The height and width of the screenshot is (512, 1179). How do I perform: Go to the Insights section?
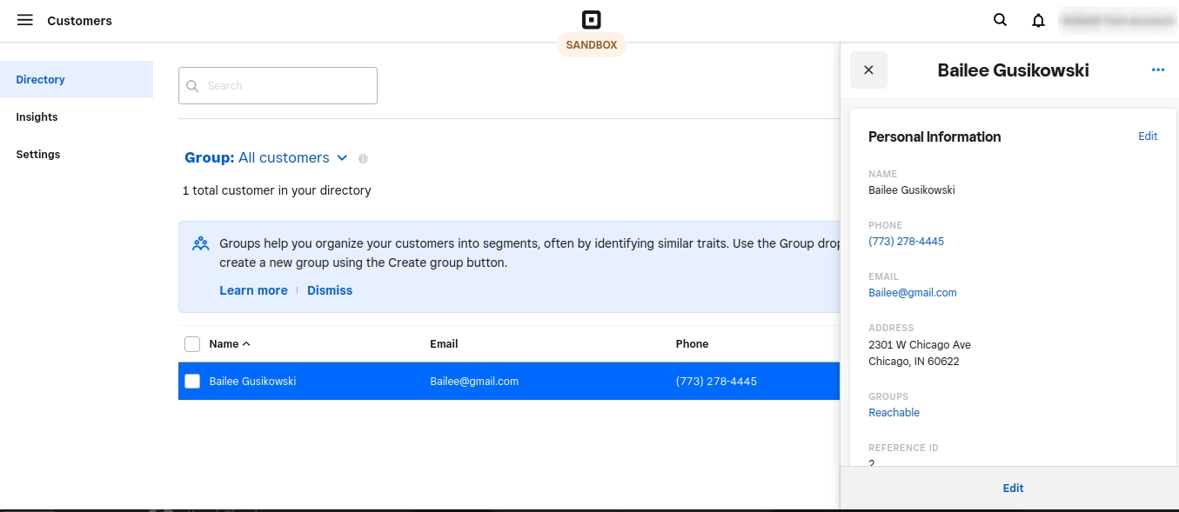37,117
